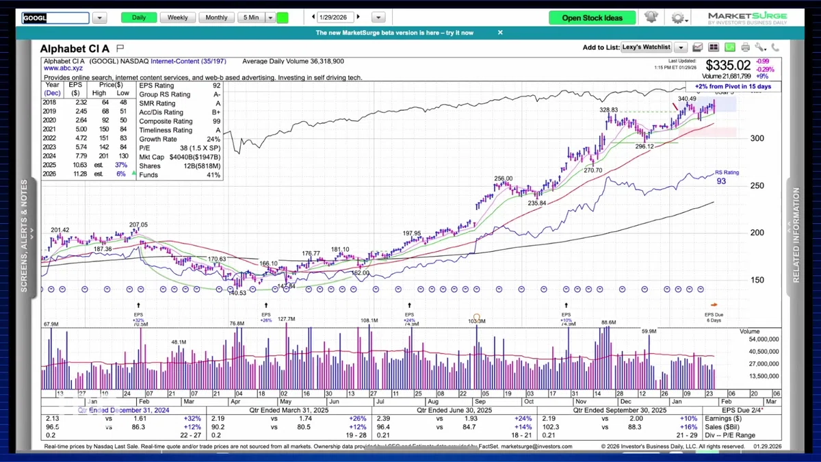Switch chart to Monthly timeframe
This screenshot has width=821, height=462.
(x=216, y=18)
